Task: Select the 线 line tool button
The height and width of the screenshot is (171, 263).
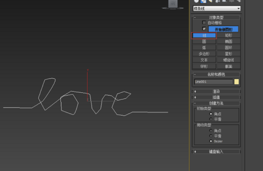Action: click(204, 35)
